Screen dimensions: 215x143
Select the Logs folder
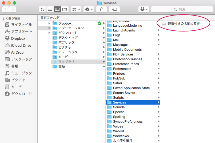pos(133,35)
